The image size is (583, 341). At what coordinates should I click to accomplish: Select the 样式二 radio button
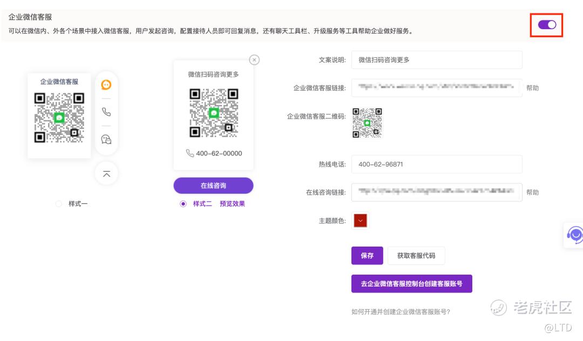pos(183,203)
